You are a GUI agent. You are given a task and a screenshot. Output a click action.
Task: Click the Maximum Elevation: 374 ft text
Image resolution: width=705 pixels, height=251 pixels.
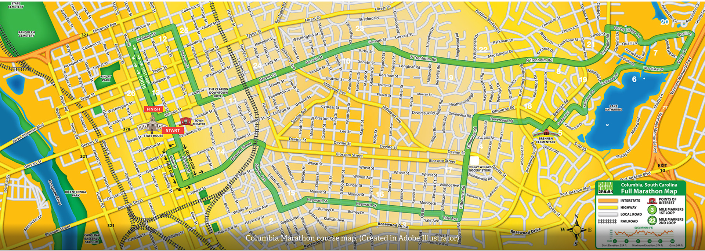coord(647,246)
